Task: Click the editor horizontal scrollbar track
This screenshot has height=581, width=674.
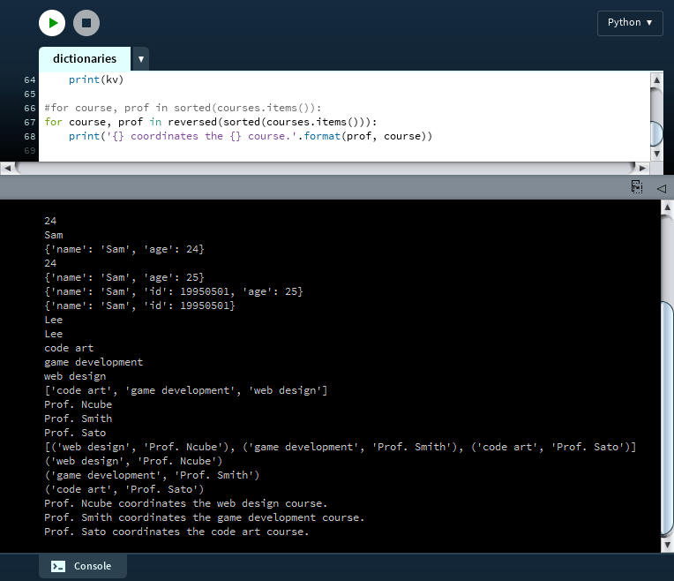Action: point(326,169)
